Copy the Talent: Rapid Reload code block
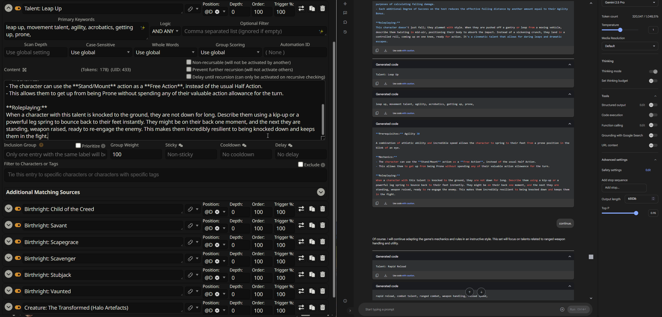Screen dimensions: 662x317 point(377,275)
